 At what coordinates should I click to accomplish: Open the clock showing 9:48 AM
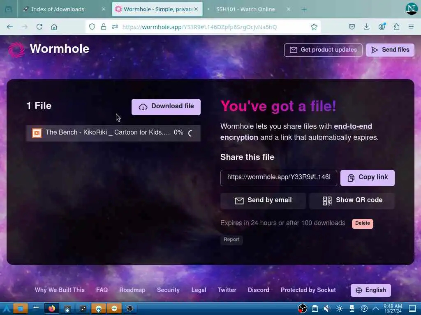393,308
